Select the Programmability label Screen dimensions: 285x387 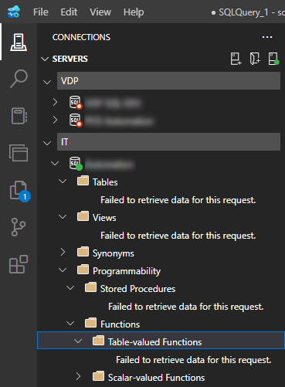coord(127,271)
